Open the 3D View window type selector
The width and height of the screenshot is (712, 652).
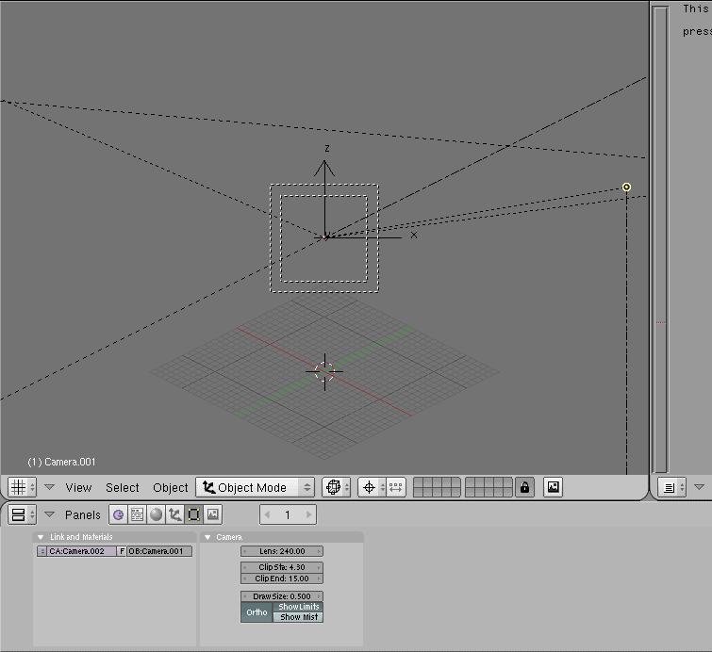point(22,487)
